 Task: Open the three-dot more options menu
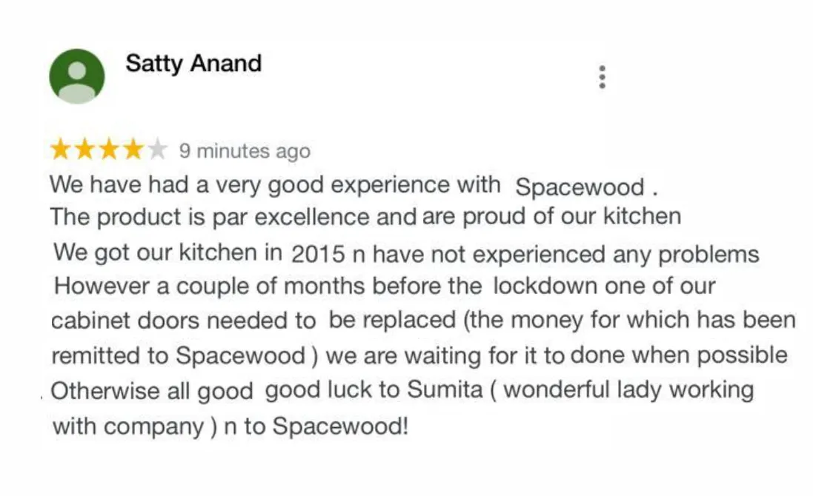coord(603,77)
